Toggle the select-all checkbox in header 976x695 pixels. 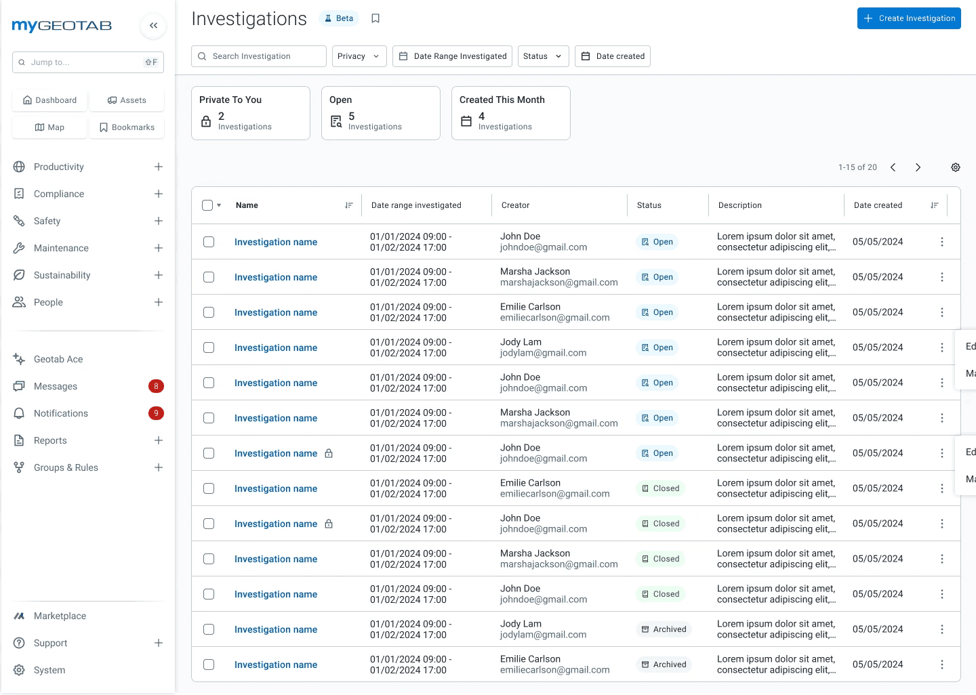pyautogui.click(x=207, y=205)
